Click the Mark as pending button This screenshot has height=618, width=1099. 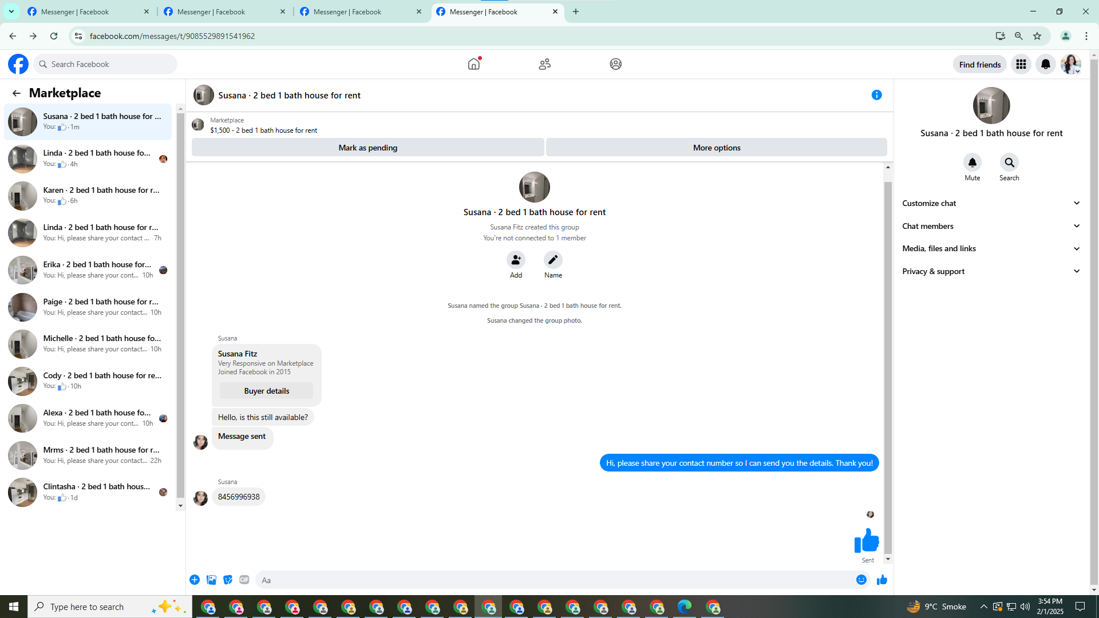click(x=367, y=148)
